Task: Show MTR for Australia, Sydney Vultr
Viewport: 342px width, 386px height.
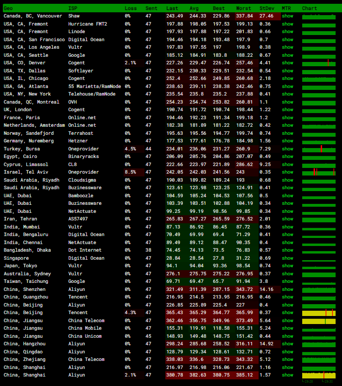Action: pyautogui.click(x=288, y=274)
